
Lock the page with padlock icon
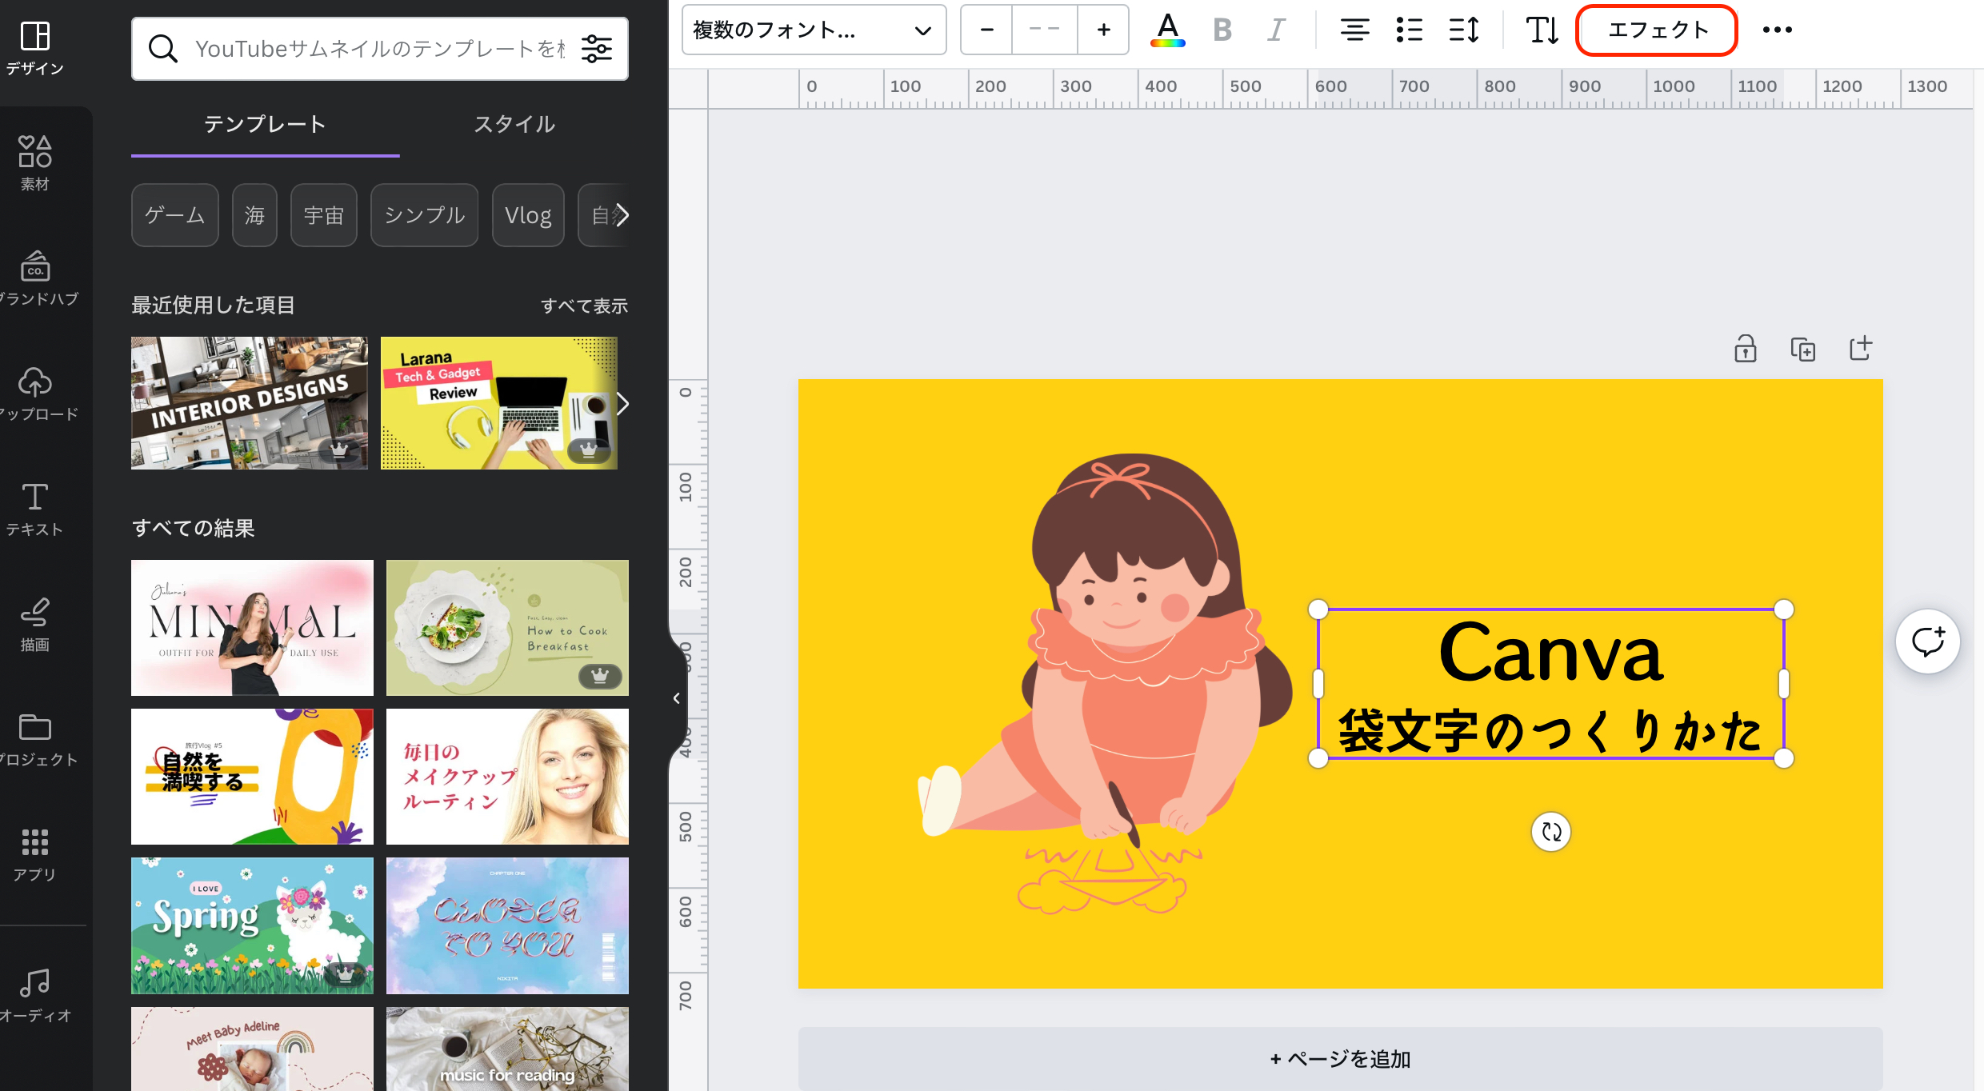click(1745, 349)
